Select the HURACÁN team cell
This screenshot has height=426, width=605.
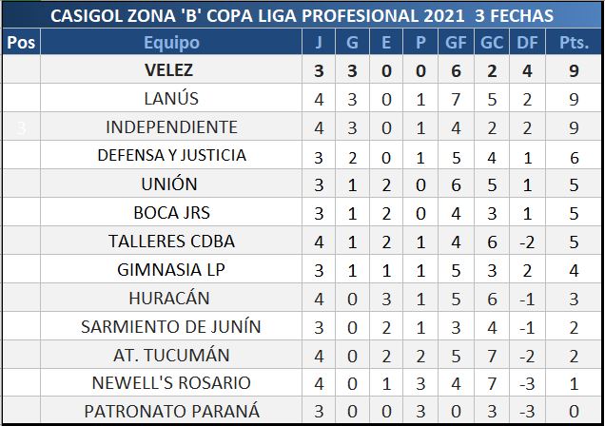point(171,298)
